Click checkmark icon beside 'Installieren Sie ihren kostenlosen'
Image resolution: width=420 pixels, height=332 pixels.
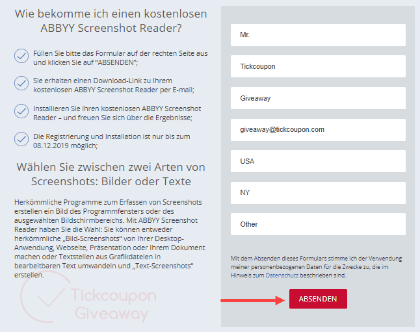[21, 111]
